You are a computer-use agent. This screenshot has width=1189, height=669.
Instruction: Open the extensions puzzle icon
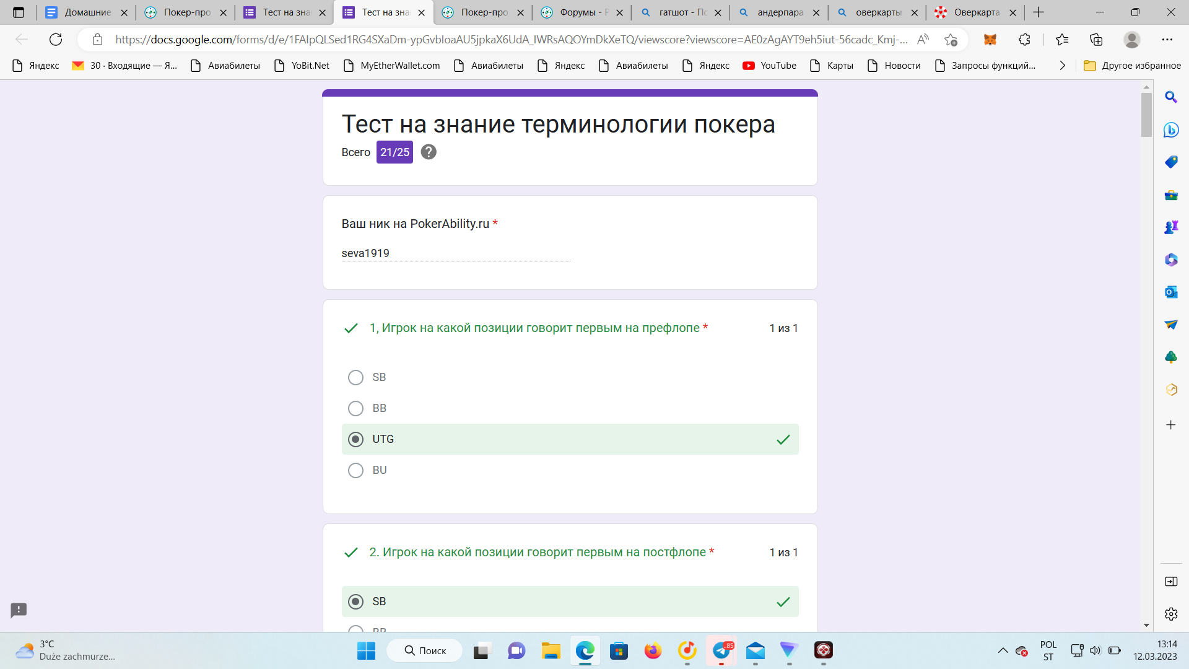point(1024,40)
